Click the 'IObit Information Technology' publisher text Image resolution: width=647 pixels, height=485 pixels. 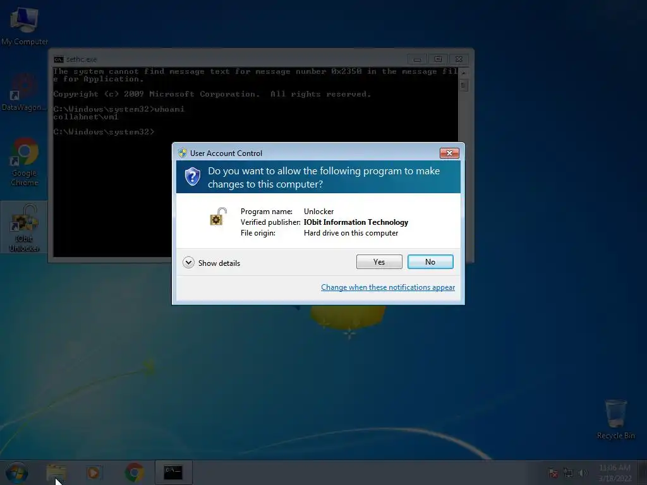pyautogui.click(x=356, y=222)
